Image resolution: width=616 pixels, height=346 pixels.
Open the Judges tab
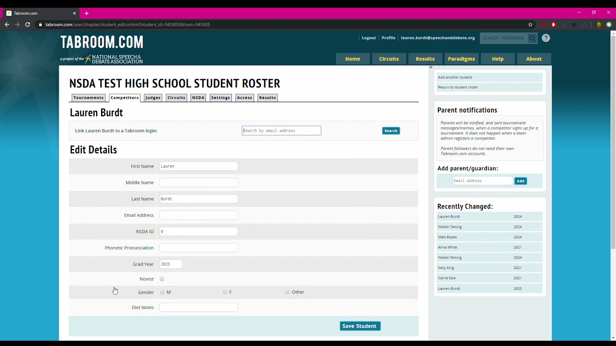(153, 98)
